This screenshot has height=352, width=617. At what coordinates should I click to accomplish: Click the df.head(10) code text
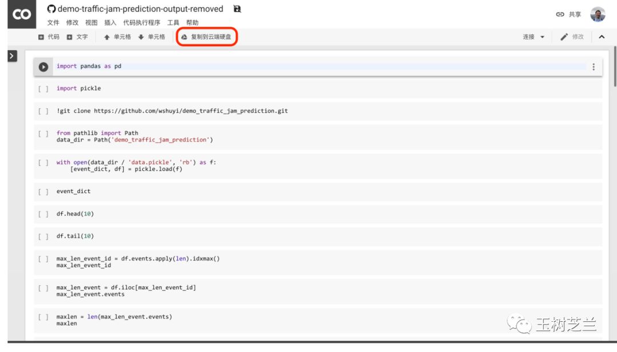tap(75, 214)
